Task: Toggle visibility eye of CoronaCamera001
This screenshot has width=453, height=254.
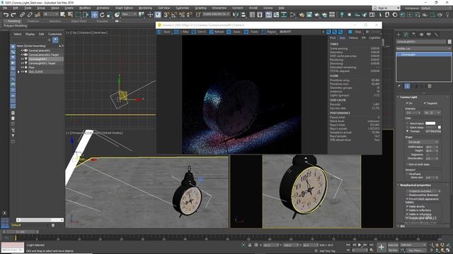Action: pos(22,50)
